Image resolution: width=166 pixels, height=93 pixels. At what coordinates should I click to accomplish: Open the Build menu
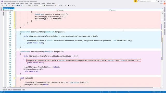pyautogui.click(x=18, y=3)
